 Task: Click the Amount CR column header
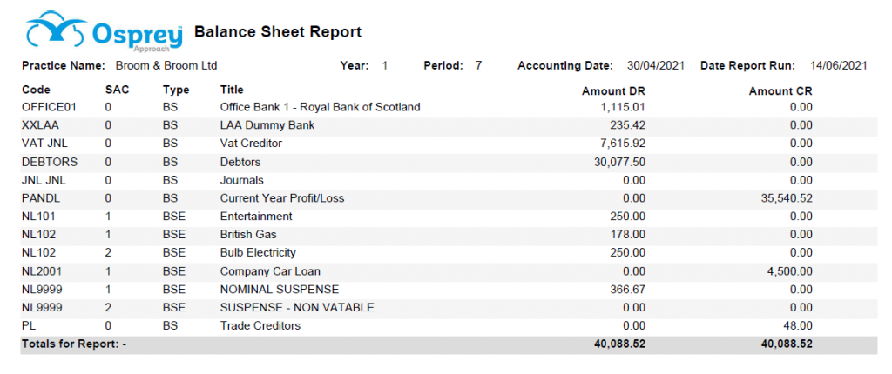[x=780, y=91]
